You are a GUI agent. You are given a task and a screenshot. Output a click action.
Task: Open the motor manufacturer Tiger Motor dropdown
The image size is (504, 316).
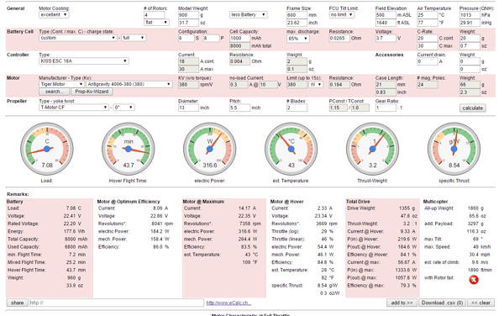61,84
